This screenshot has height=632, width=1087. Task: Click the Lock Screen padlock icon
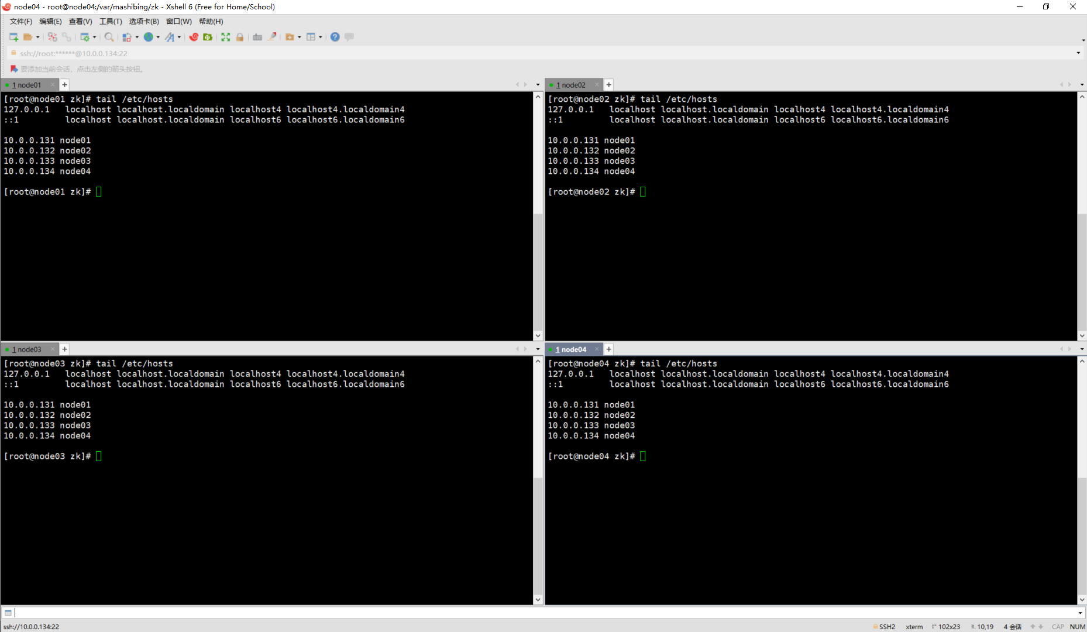(x=240, y=37)
